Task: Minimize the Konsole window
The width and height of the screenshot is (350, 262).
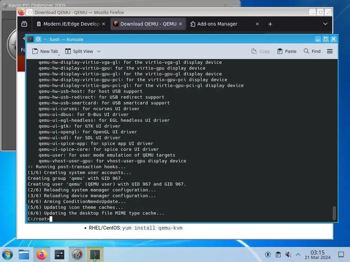Action: [318, 39]
